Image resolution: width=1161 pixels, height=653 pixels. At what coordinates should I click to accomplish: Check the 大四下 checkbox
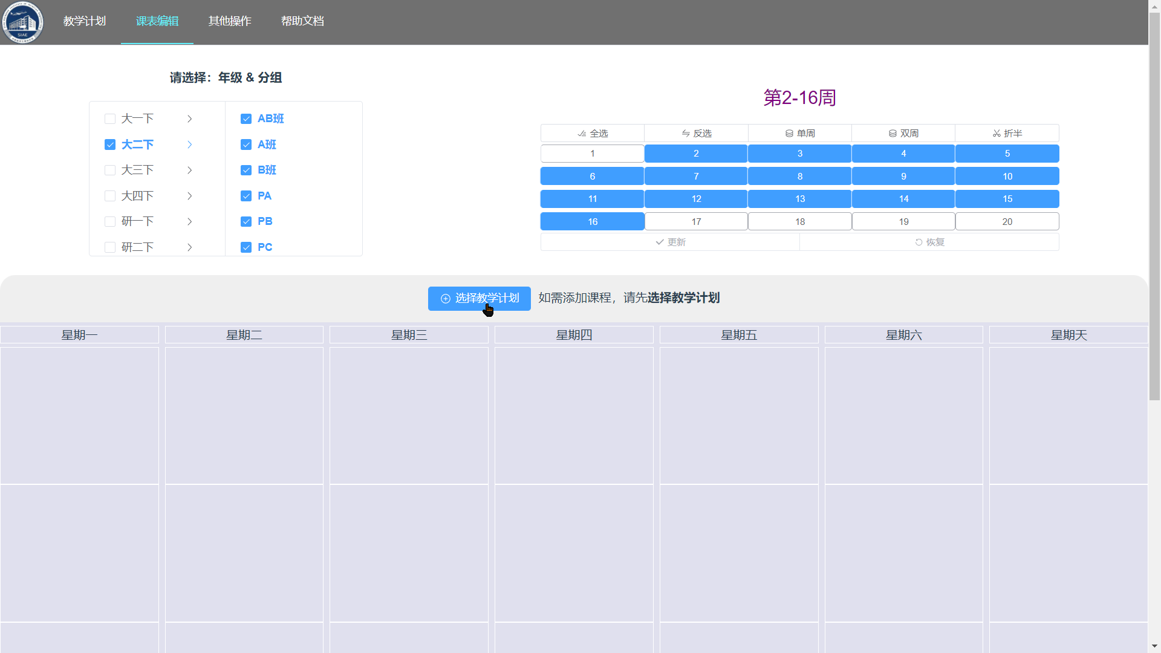pyautogui.click(x=110, y=196)
